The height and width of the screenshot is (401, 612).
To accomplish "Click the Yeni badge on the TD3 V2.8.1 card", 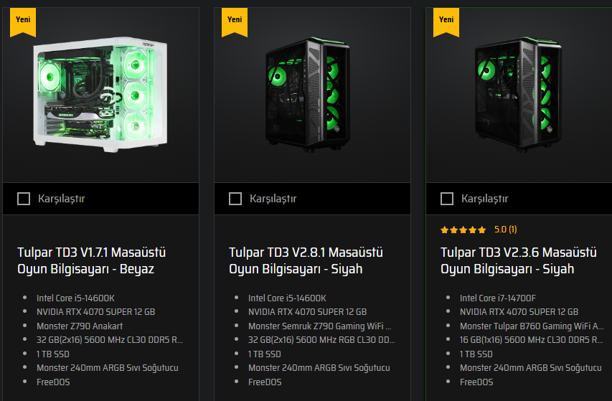I will pos(235,22).
